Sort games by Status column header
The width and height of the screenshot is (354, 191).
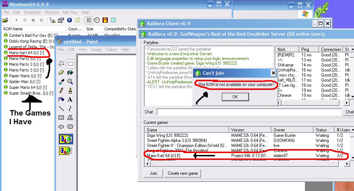[x=324, y=130]
